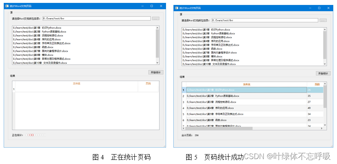Select 第10章 文件及目录操作.docx in left window file list
The height and width of the screenshot is (164, 337).
40,63
